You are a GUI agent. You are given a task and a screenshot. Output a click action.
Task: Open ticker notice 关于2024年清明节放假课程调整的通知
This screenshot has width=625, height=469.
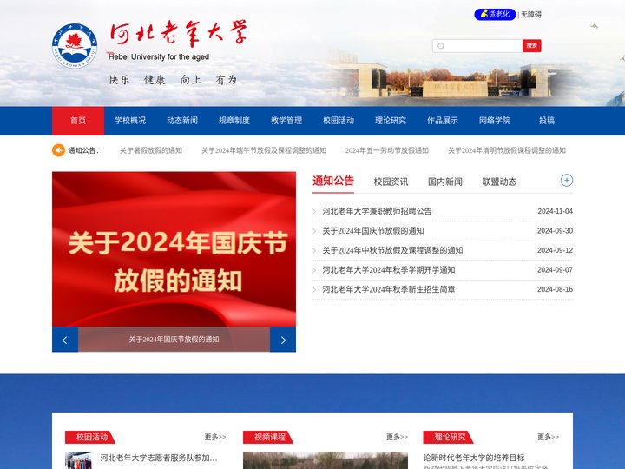pos(507,150)
